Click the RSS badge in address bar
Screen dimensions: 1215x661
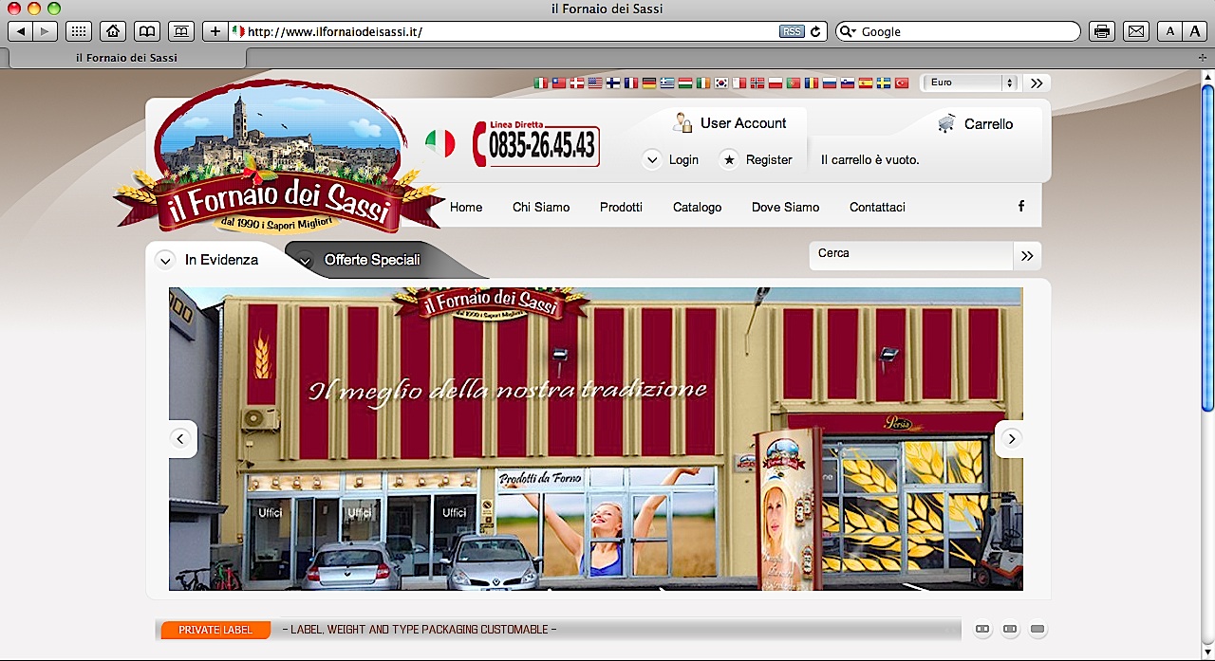pyautogui.click(x=792, y=31)
